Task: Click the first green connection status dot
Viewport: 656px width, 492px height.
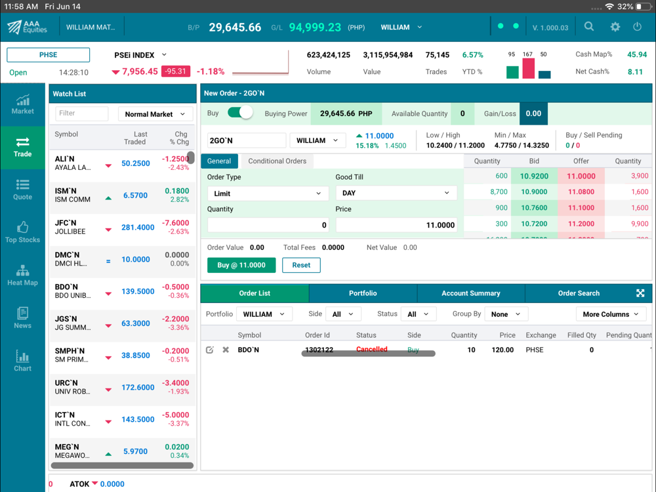Action: pyautogui.click(x=501, y=26)
